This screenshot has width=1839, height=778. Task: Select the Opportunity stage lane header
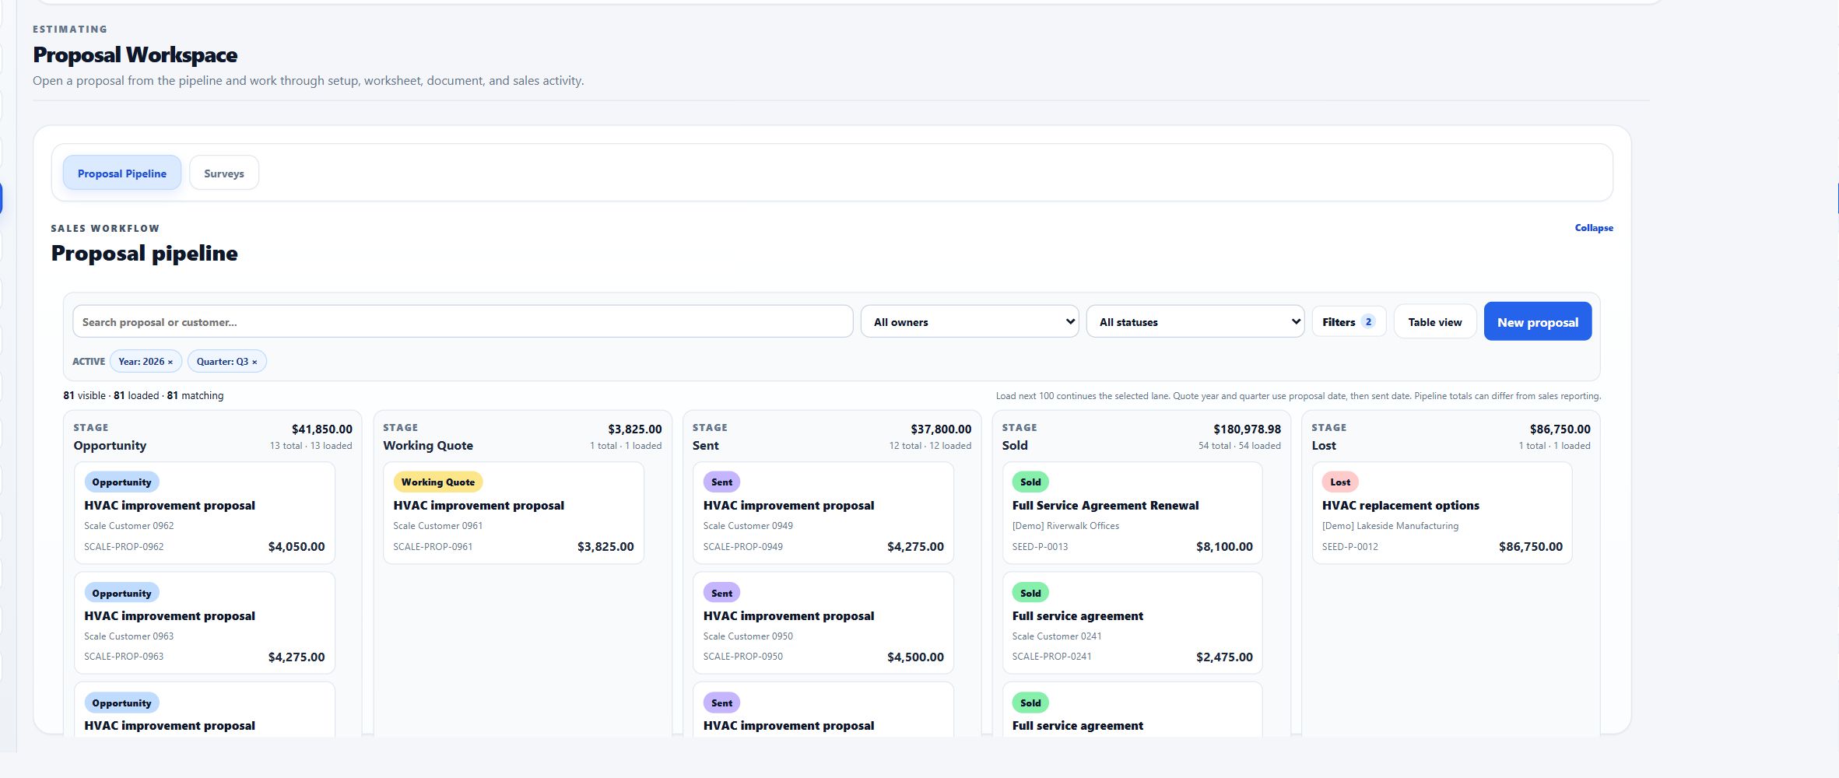[212, 436]
